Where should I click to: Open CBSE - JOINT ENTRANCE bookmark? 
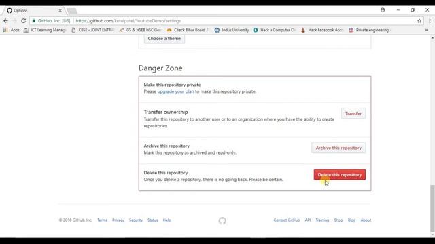[92, 30]
